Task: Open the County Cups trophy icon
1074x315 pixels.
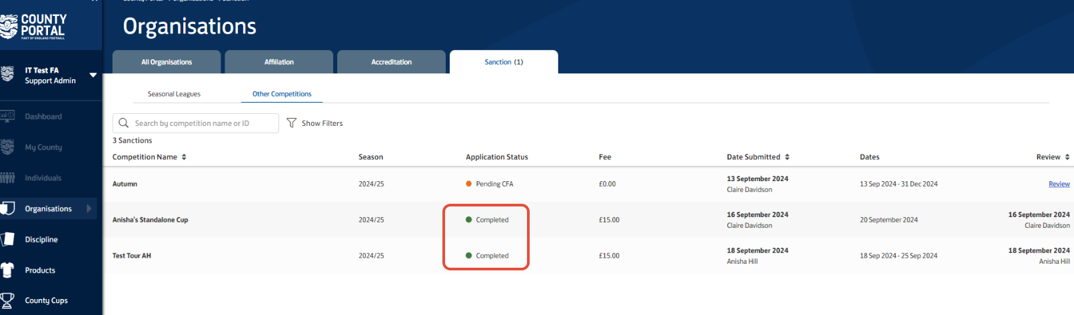Action: 7,300
